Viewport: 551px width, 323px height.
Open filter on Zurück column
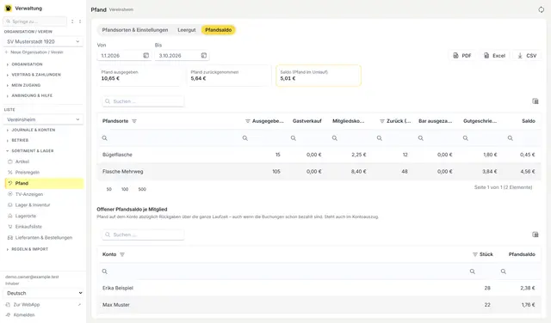[382, 121]
